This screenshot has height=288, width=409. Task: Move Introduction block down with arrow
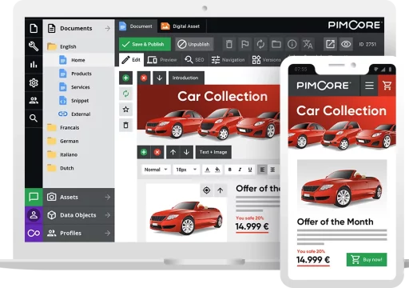point(160,78)
